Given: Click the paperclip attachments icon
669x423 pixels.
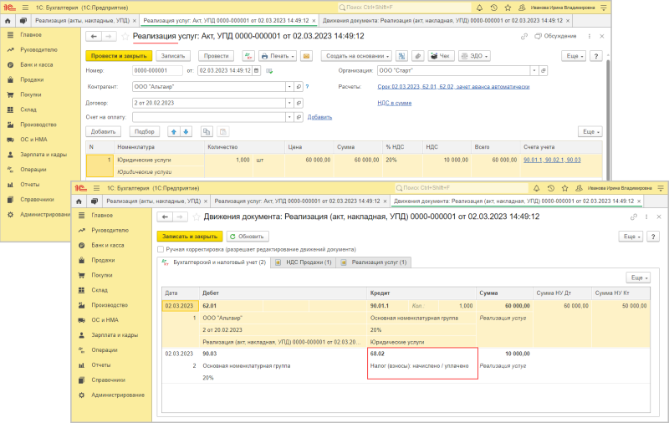Looking at the screenshot, I should coord(418,56).
